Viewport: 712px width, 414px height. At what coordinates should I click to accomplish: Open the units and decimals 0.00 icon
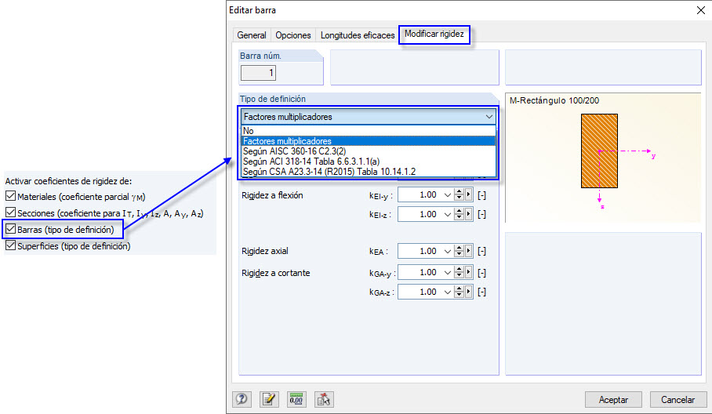tap(296, 399)
